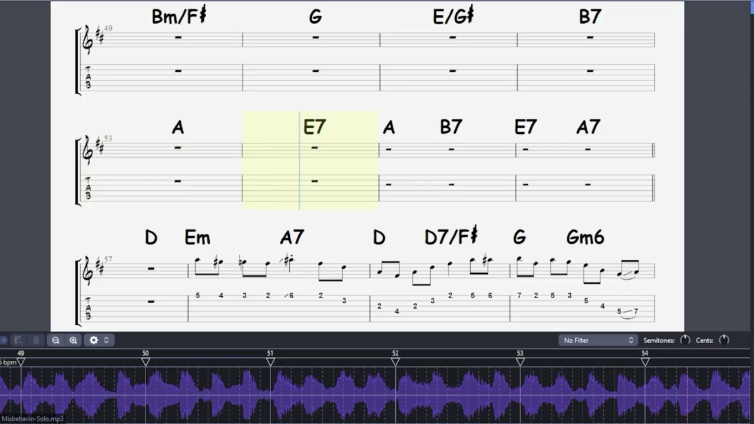
Task: Zoom in the audio waveform
Action: pyautogui.click(x=73, y=340)
